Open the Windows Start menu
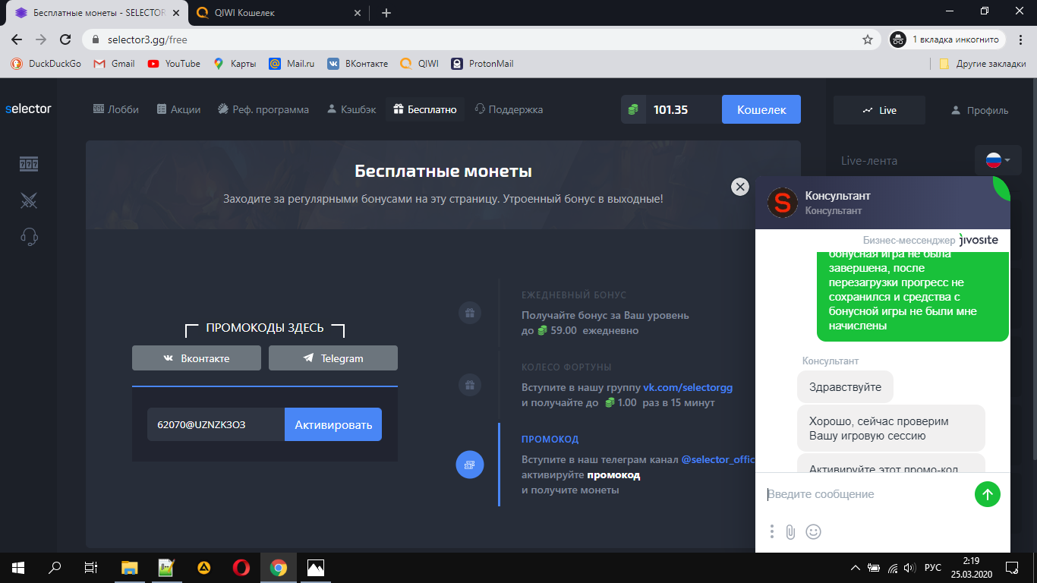The image size is (1037, 583). click(x=18, y=567)
